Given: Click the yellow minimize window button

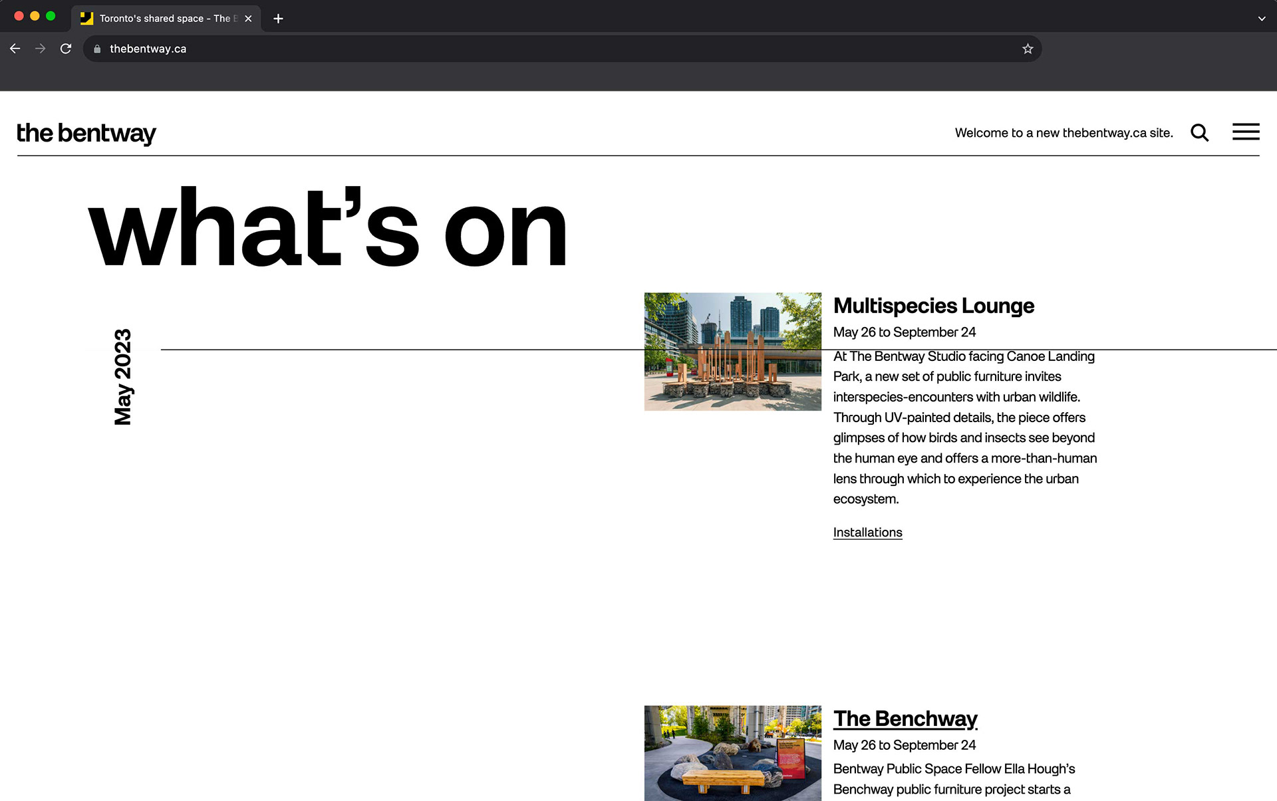Looking at the screenshot, I should 35,16.
